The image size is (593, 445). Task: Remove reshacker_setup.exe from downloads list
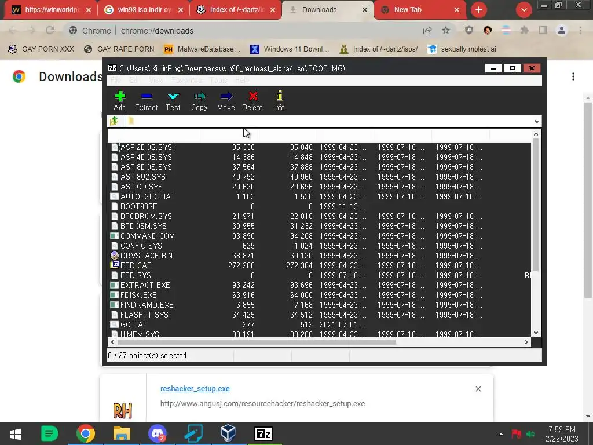(478, 389)
